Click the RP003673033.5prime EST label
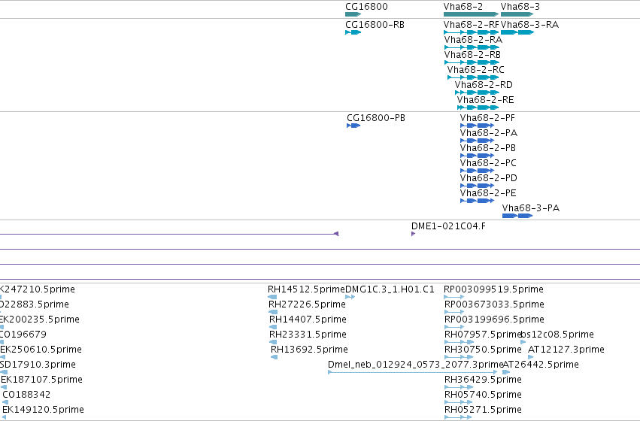This screenshot has width=640, height=421. (x=494, y=304)
